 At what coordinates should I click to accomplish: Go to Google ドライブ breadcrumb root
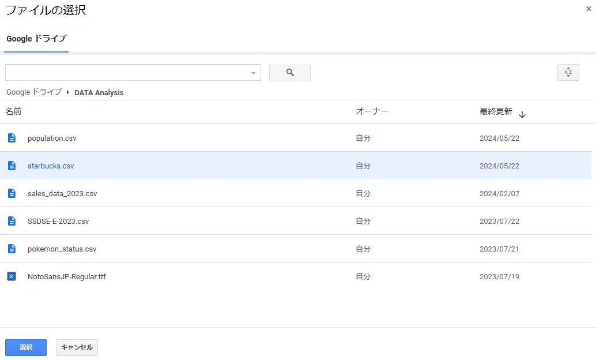34,92
